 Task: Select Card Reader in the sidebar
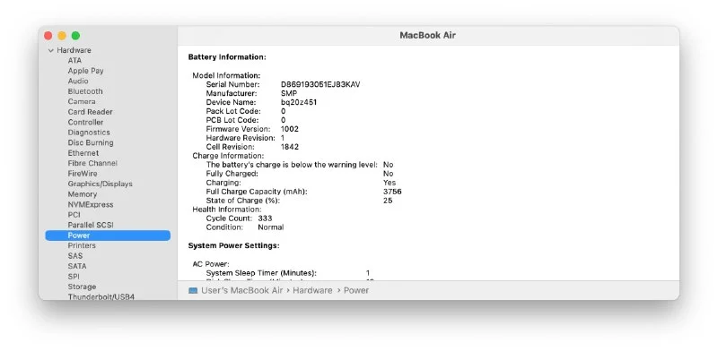(91, 112)
